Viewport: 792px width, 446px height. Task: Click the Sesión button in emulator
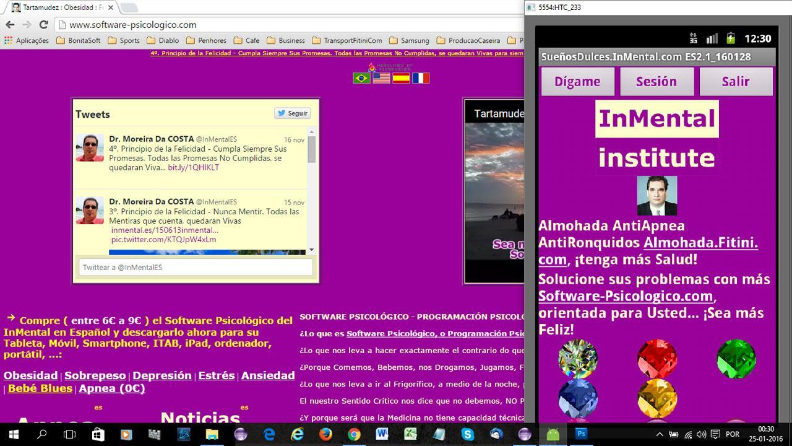click(656, 81)
